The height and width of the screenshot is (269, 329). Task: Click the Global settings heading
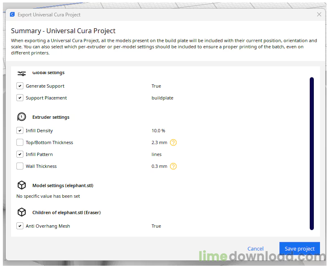(x=48, y=72)
